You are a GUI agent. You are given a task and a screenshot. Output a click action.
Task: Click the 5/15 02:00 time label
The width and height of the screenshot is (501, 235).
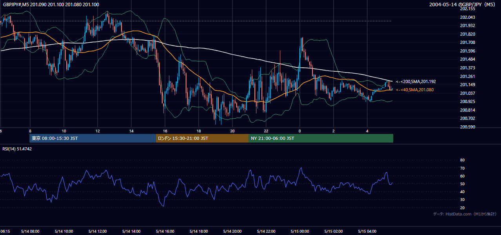(334, 231)
